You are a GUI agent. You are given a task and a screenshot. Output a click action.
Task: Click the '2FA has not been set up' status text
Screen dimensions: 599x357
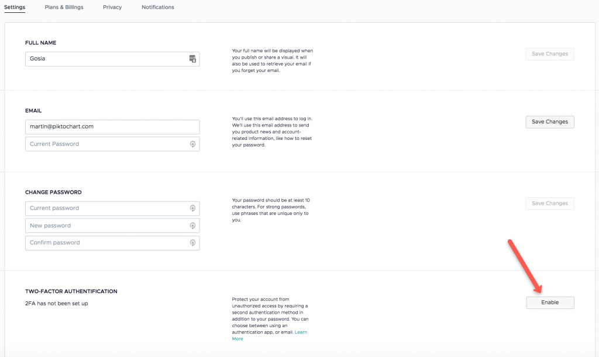[57, 304]
